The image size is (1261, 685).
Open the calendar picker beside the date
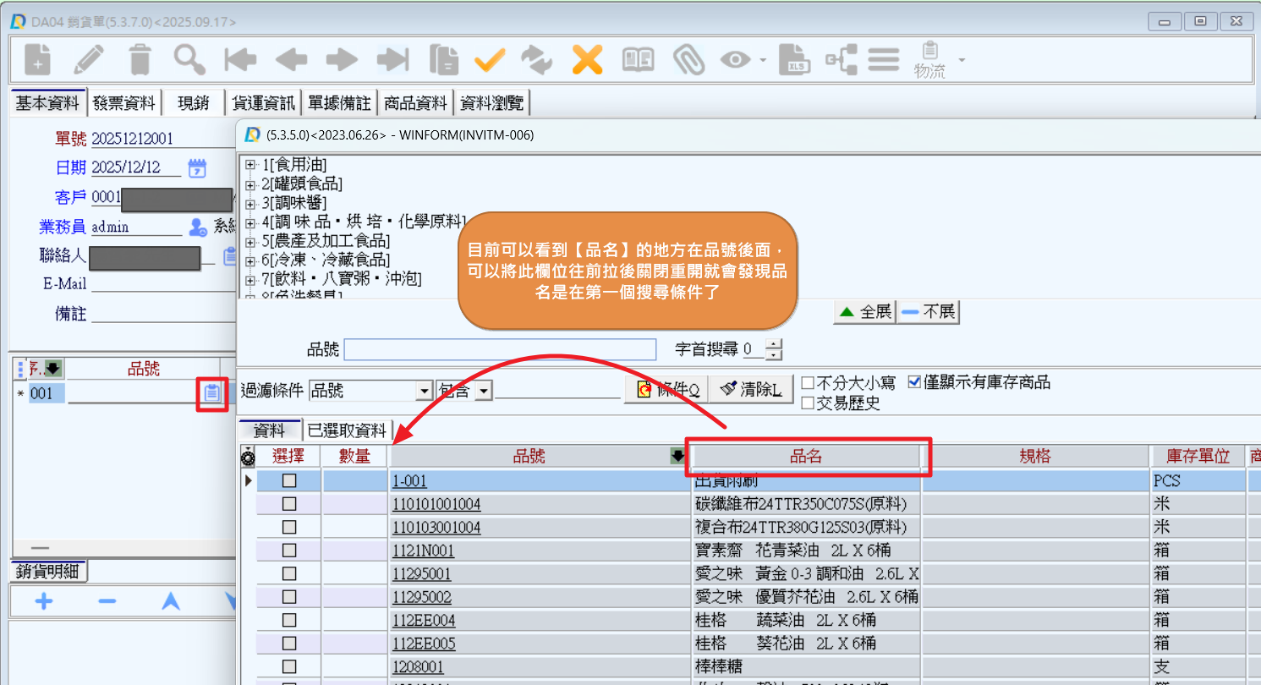click(x=197, y=167)
